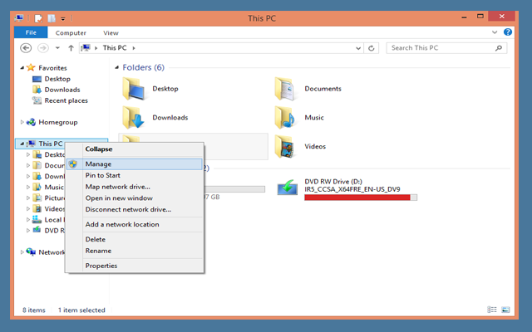Expand the ribbon with the chevron
This screenshot has width=532, height=332.
click(495, 32)
